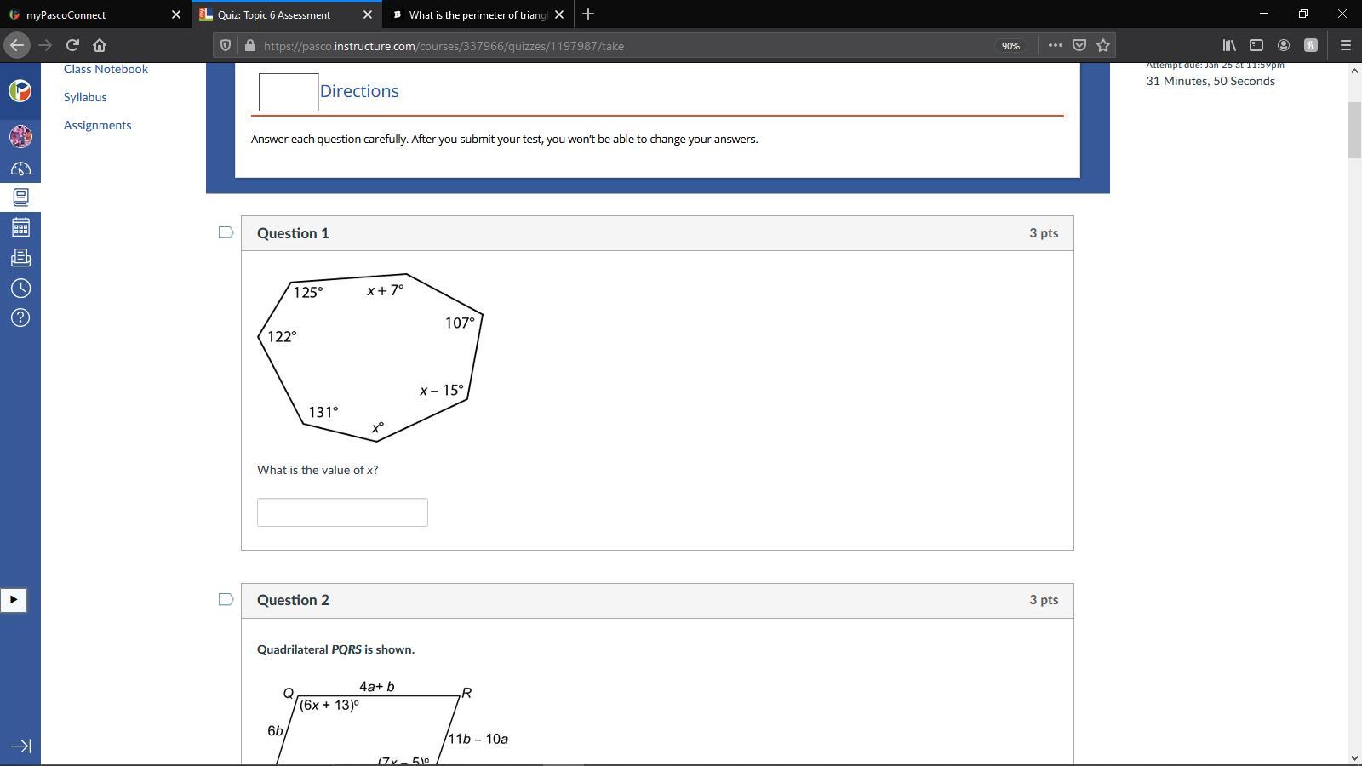Click the Question 1 heading
The image size is (1362, 766).
click(293, 233)
